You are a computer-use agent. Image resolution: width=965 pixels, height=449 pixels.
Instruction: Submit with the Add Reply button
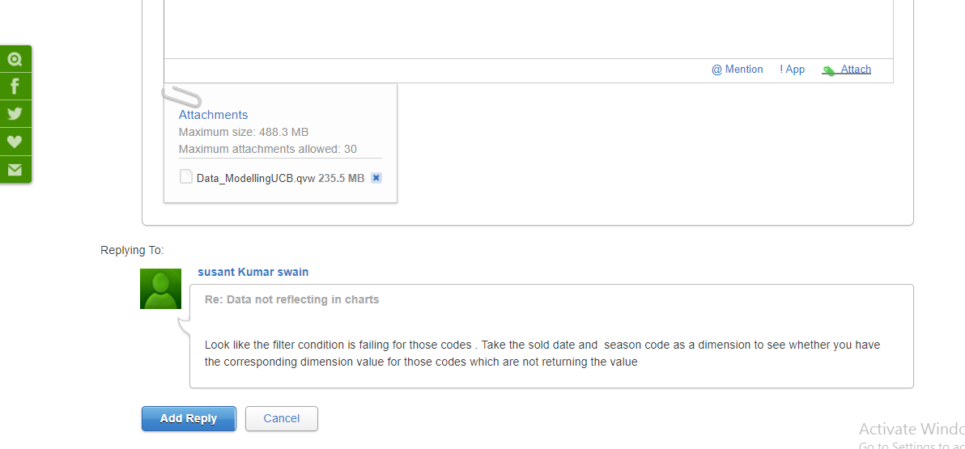click(189, 418)
